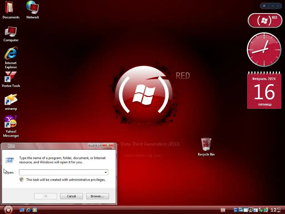Open the Documents desktop icon
285x214 pixels.
click(x=11, y=10)
